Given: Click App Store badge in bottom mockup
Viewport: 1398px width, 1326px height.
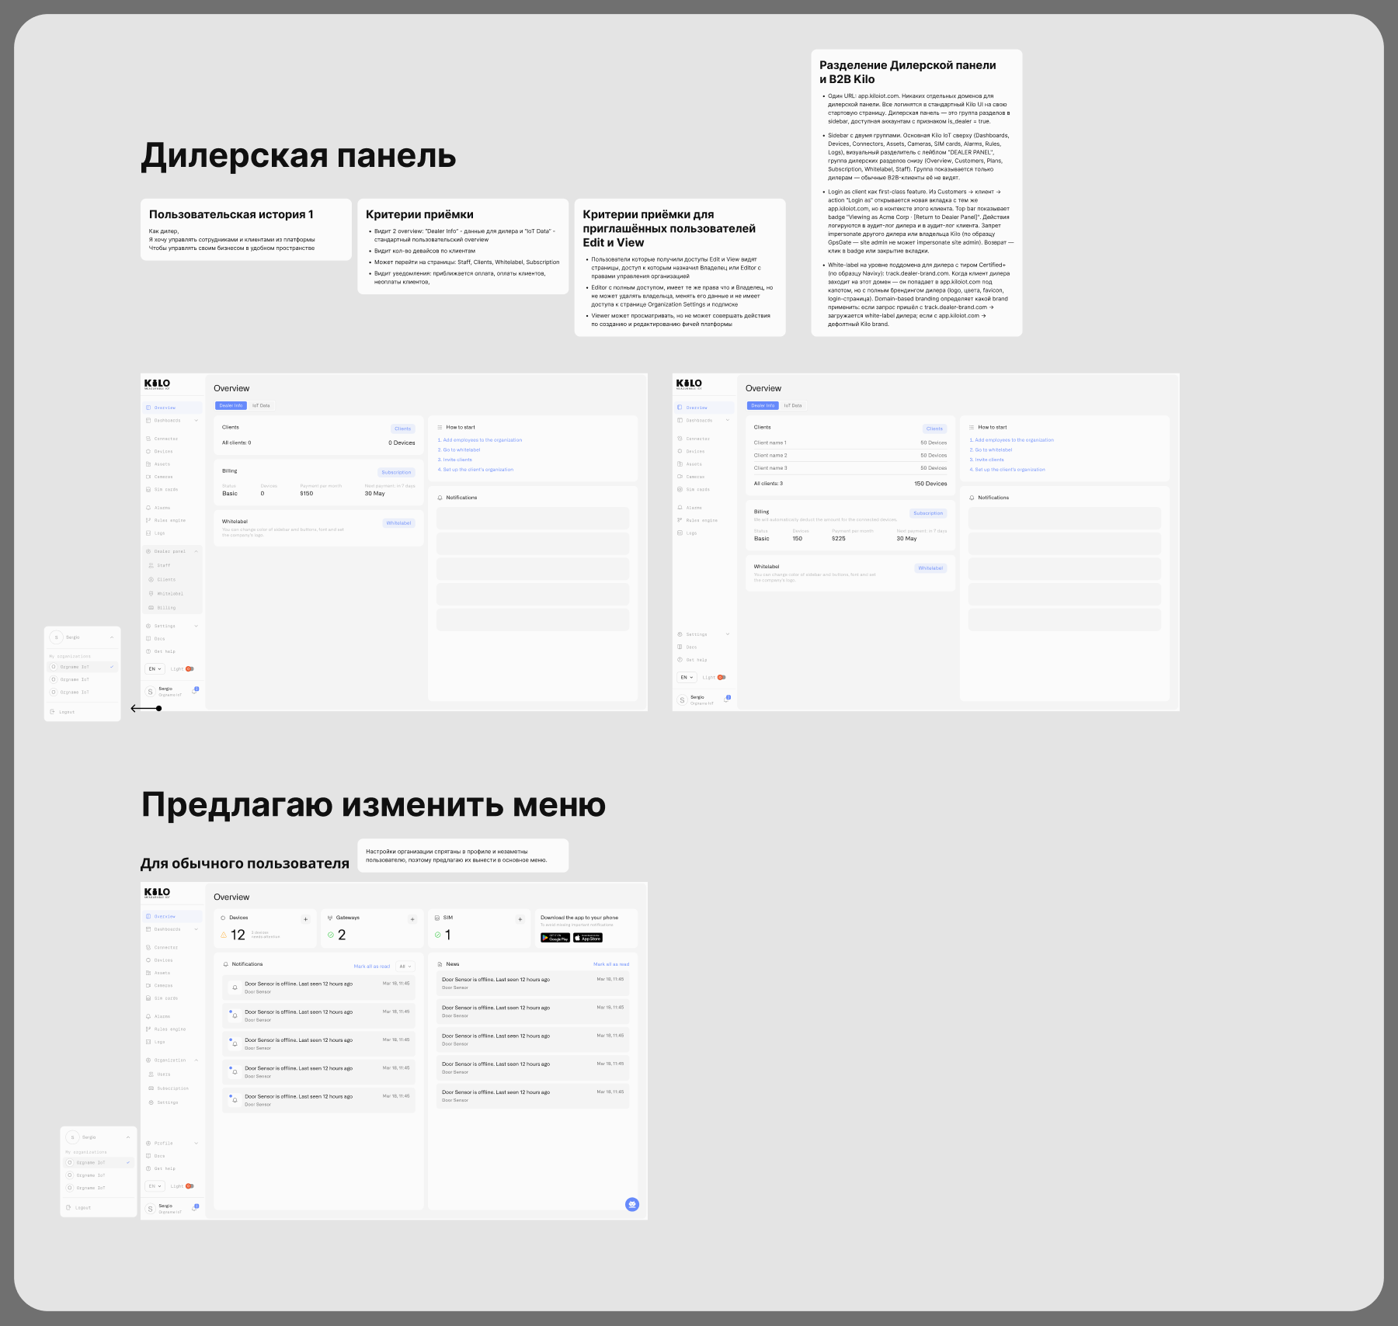Looking at the screenshot, I should (588, 938).
